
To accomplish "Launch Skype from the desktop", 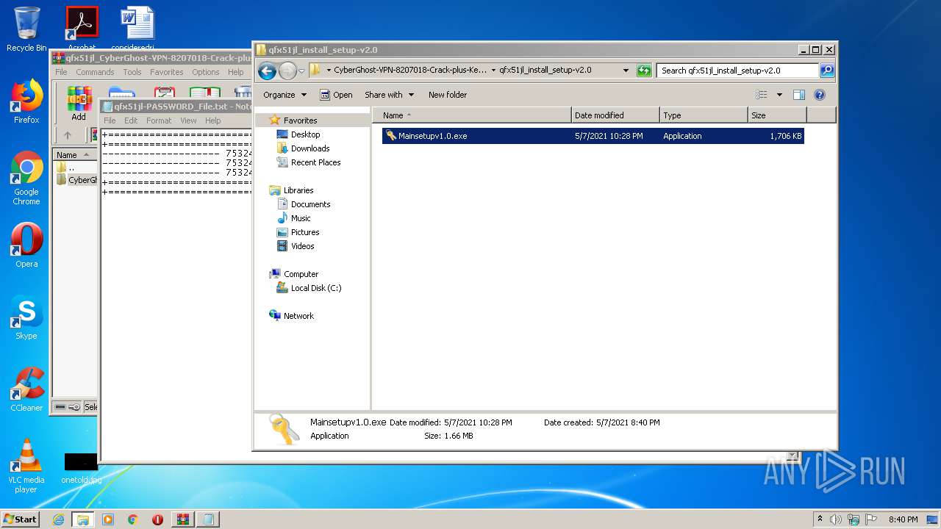I will pos(26,317).
